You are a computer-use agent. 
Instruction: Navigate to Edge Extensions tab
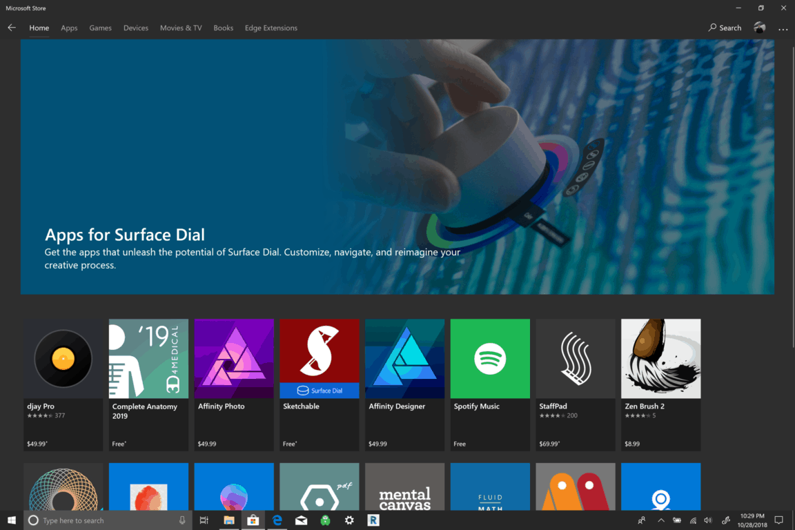coord(271,28)
